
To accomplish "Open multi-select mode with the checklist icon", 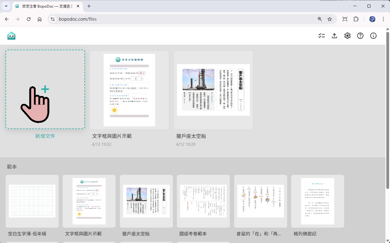I will pyautogui.click(x=321, y=36).
